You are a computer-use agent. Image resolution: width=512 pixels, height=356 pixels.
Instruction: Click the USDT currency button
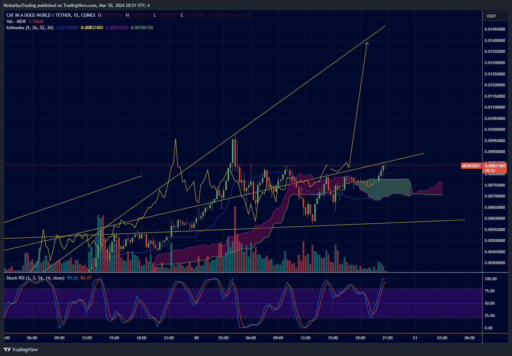[x=495, y=16]
